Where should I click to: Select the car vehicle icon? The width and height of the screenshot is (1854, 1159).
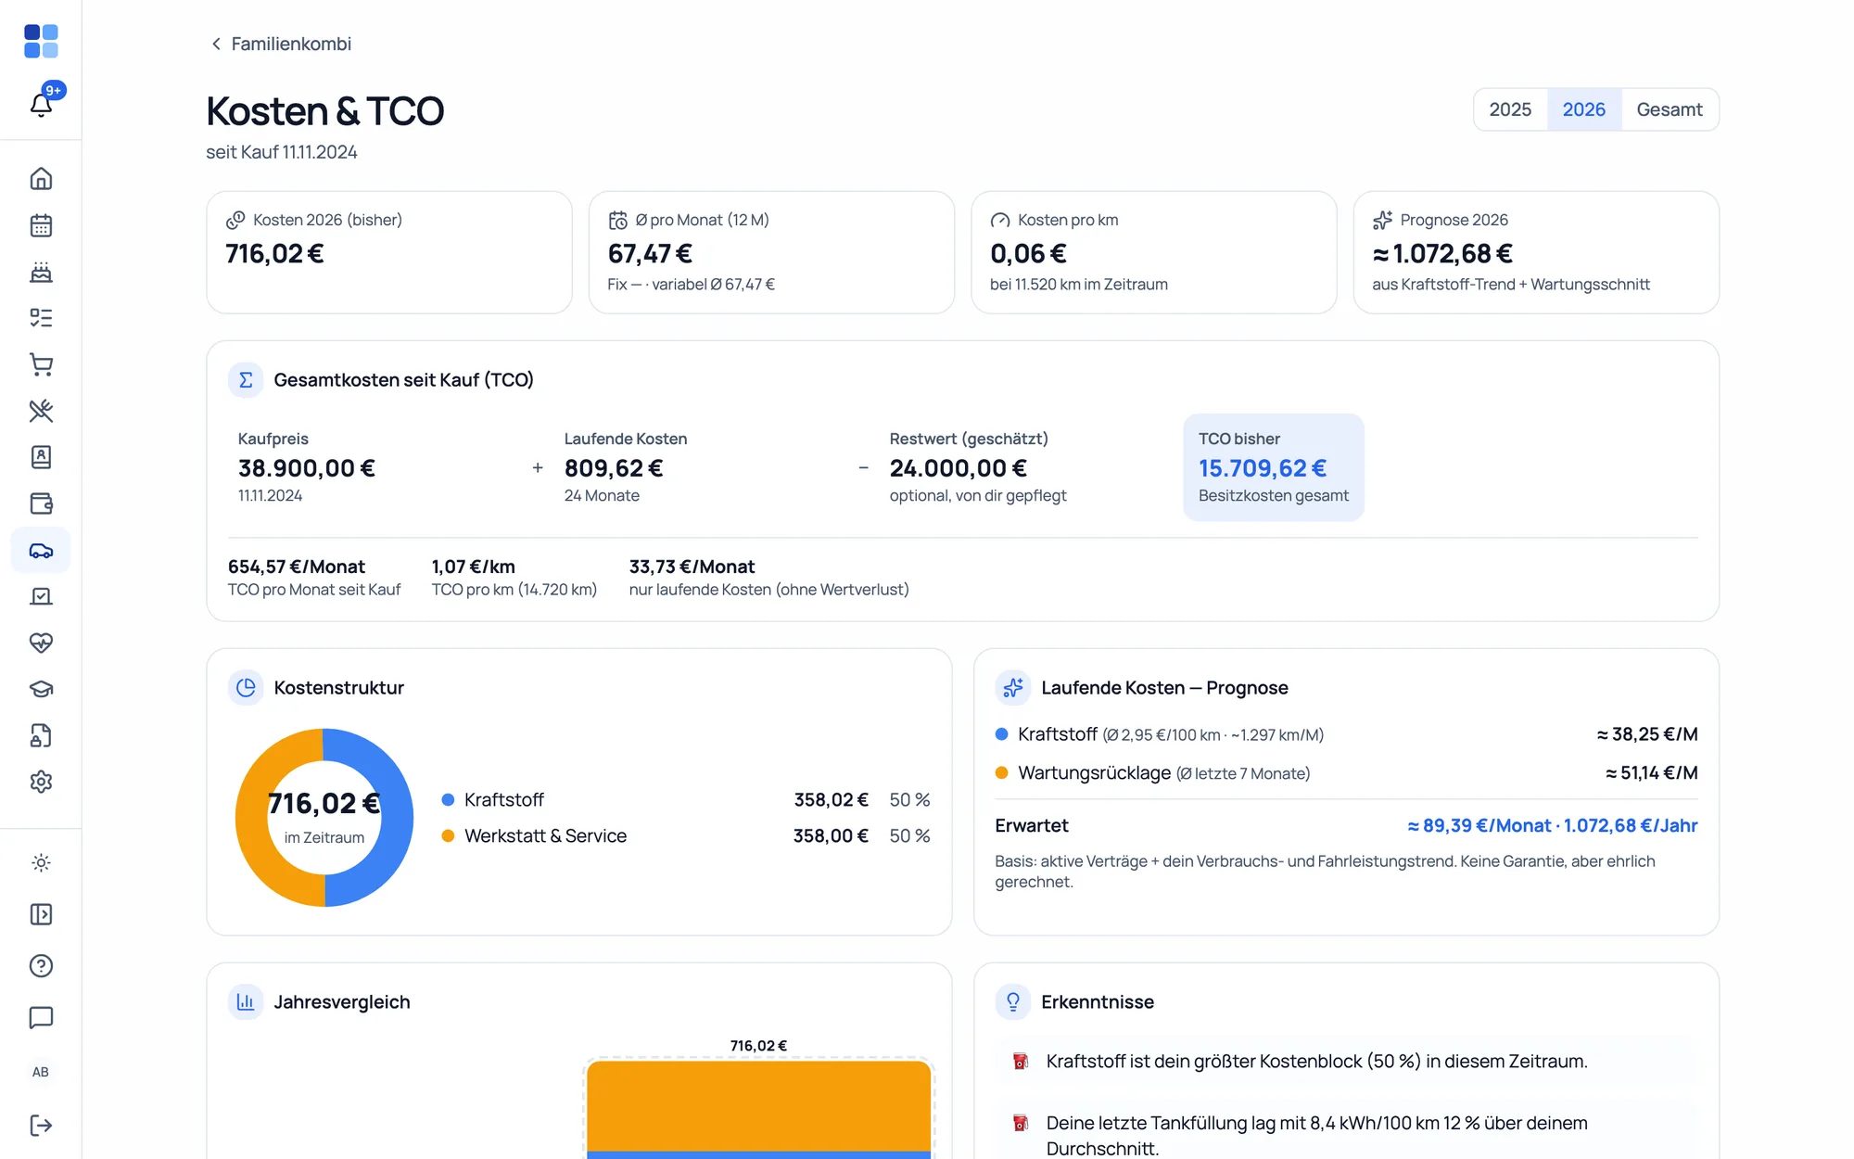(x=41, y=550)
